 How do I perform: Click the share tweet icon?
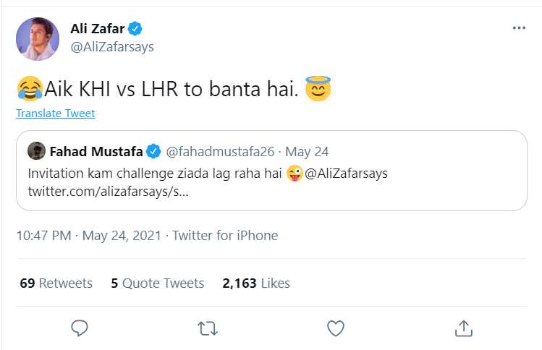click(463, 328)
